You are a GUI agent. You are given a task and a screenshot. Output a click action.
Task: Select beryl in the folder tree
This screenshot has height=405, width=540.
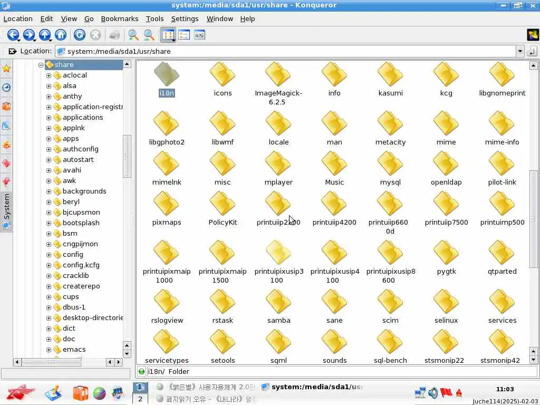click(x=71, y=202)
